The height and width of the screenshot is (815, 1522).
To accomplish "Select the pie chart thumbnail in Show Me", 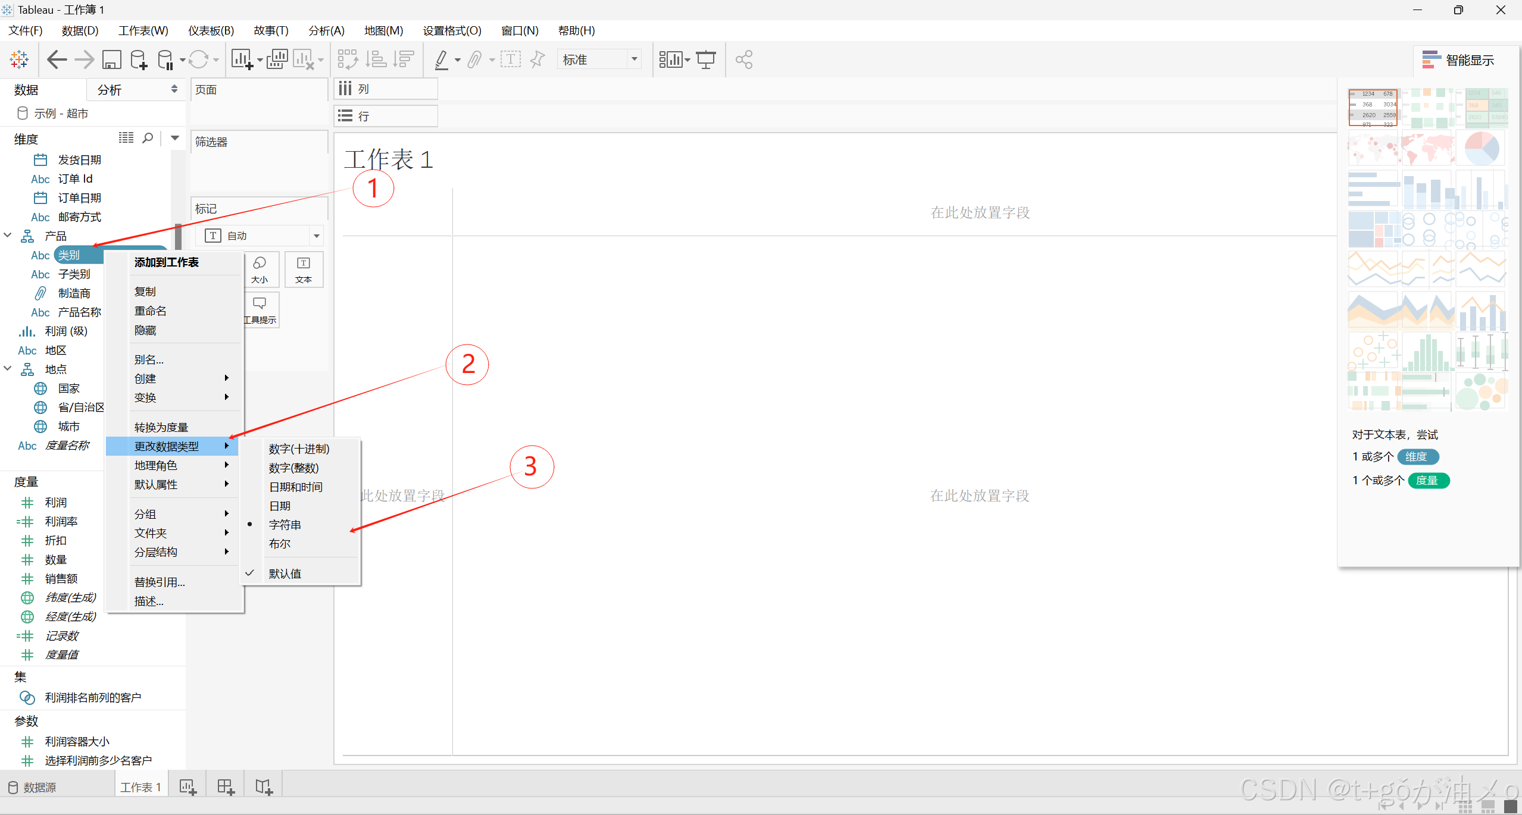I will tap(1481, 148).
